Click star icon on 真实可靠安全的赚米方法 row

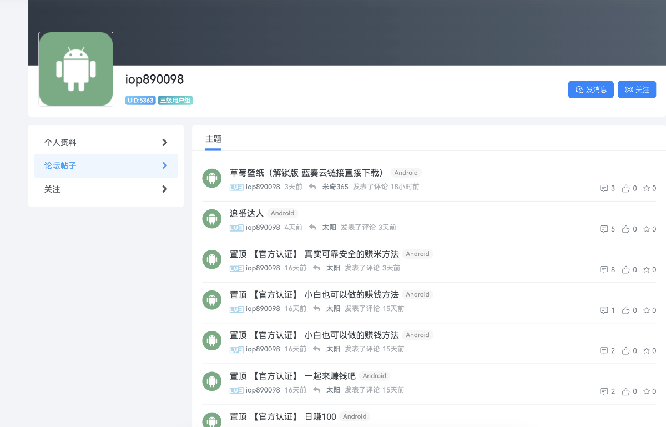click(647, 269)
